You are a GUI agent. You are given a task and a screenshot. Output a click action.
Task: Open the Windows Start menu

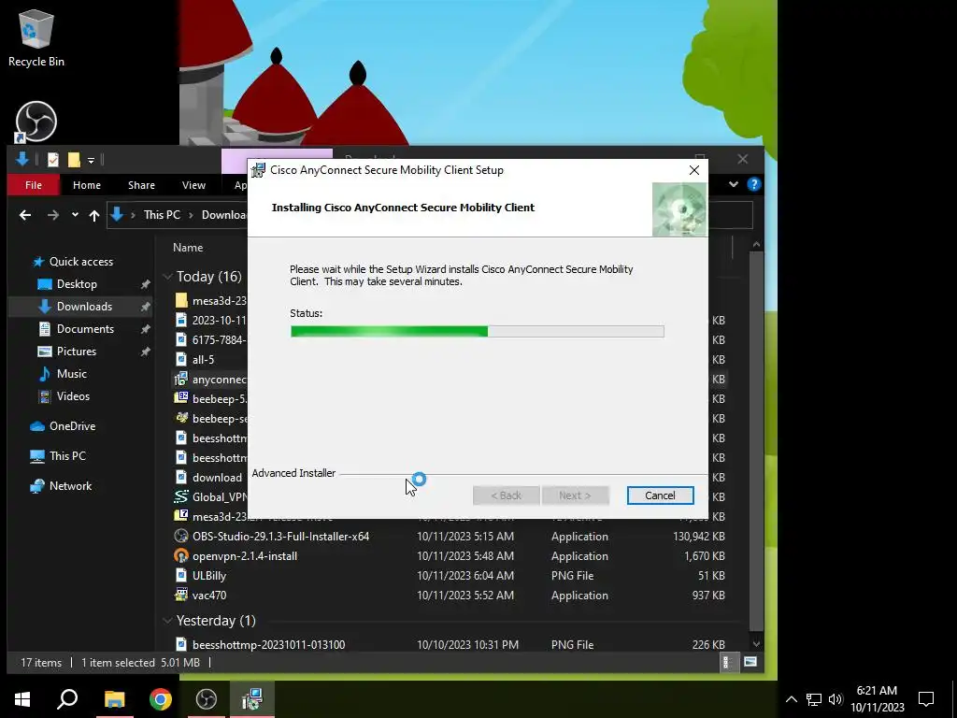(x=22, y=699)
